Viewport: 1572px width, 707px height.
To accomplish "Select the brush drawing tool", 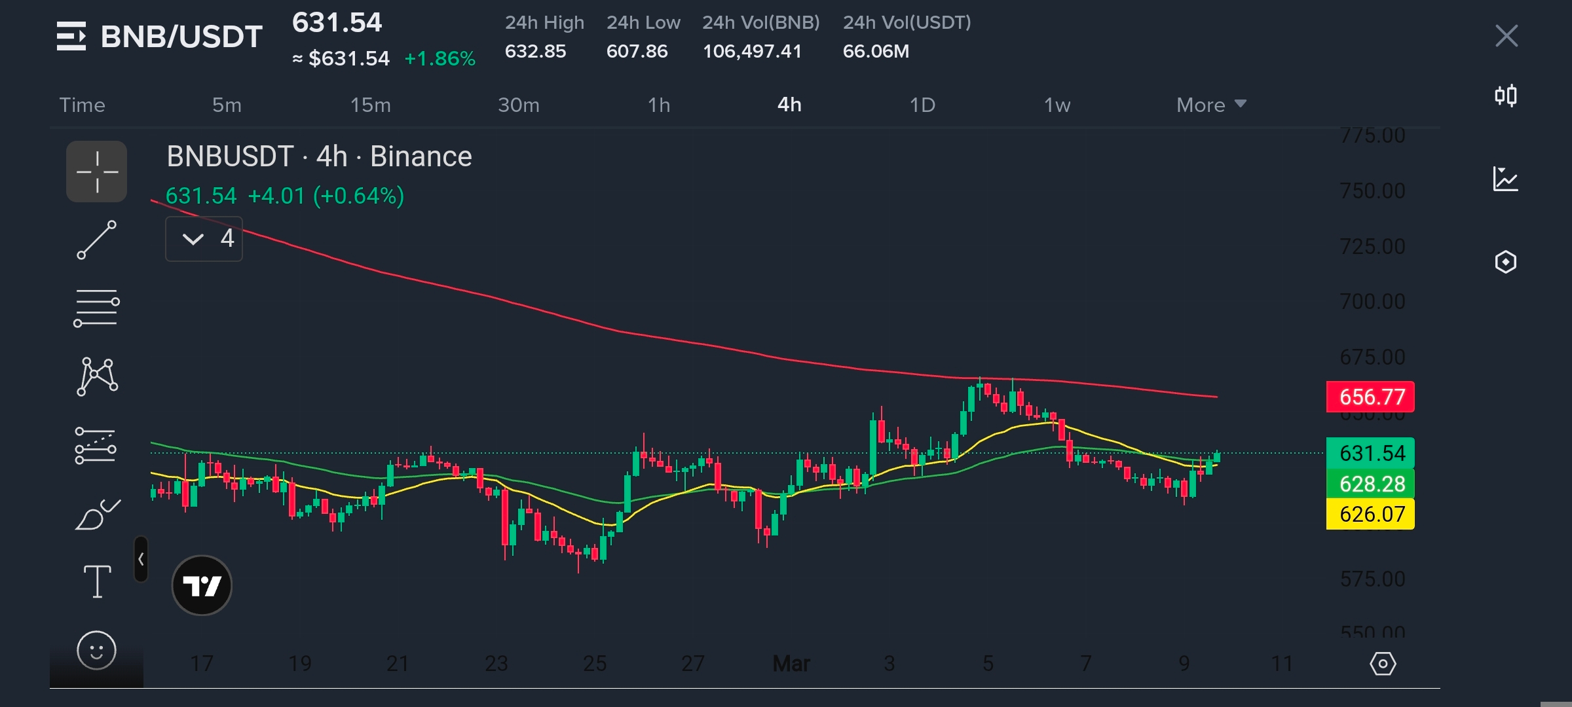I will 97,515.
